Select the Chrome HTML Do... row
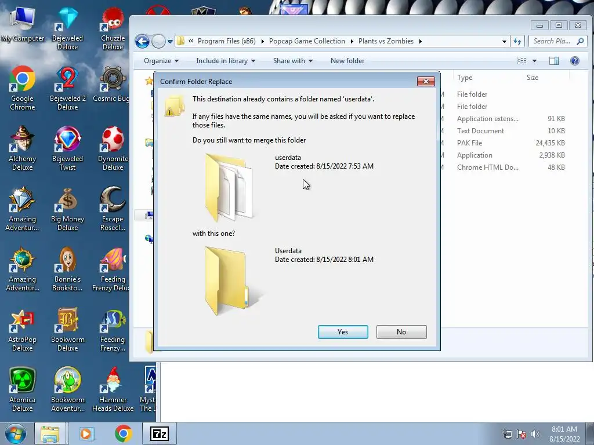This screenshot has height=445, width=594. (x=509, y=167)
